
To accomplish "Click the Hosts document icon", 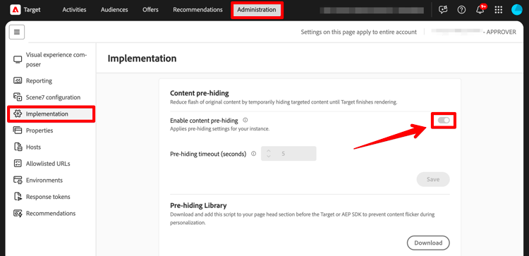I will 17,147.
